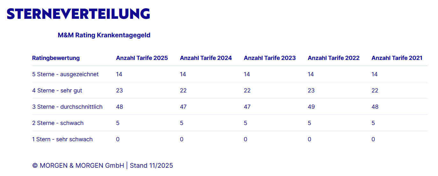Click the Anzahl Tarife 2023 header
Screen dimensions: 438x176
[x=270, y=58]
